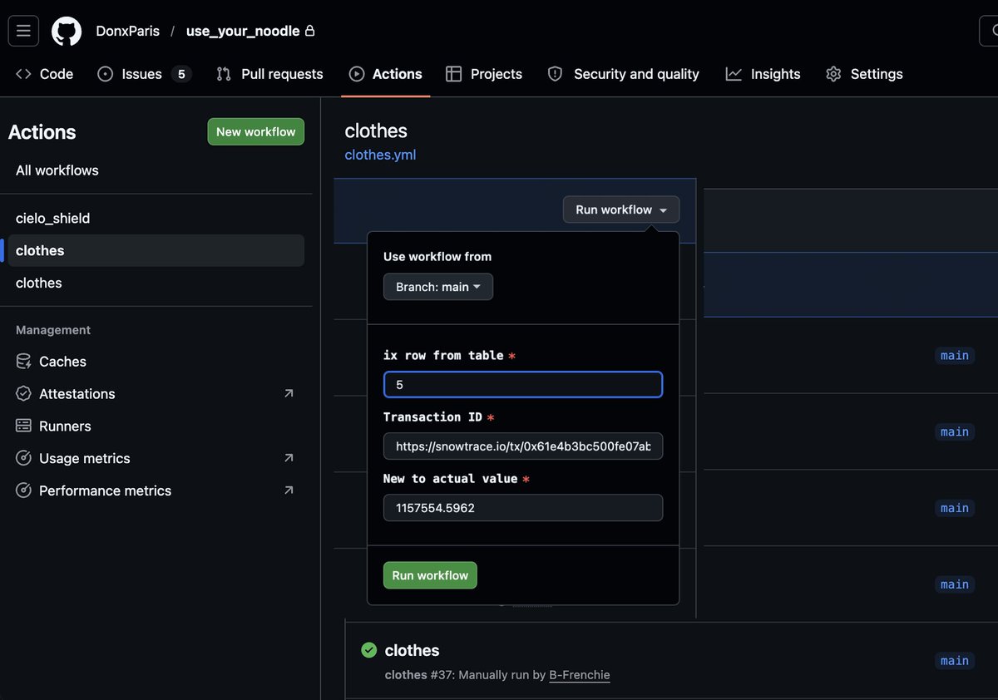The image size is (998, 700).
Task: Open the DonxParis owner profile
Action: 127,32
